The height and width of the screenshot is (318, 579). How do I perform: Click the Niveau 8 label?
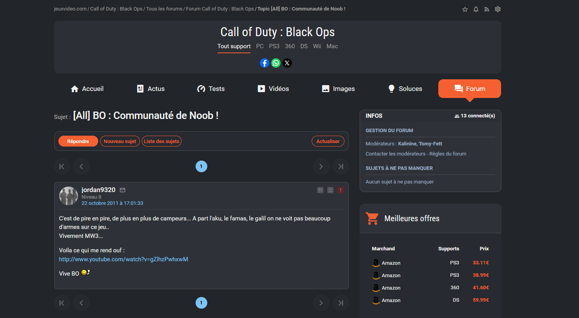(x=91, y=197)
